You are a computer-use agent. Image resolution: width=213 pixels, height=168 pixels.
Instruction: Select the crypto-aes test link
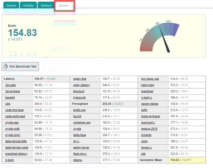pyautogui.click(x=12, y=122)
